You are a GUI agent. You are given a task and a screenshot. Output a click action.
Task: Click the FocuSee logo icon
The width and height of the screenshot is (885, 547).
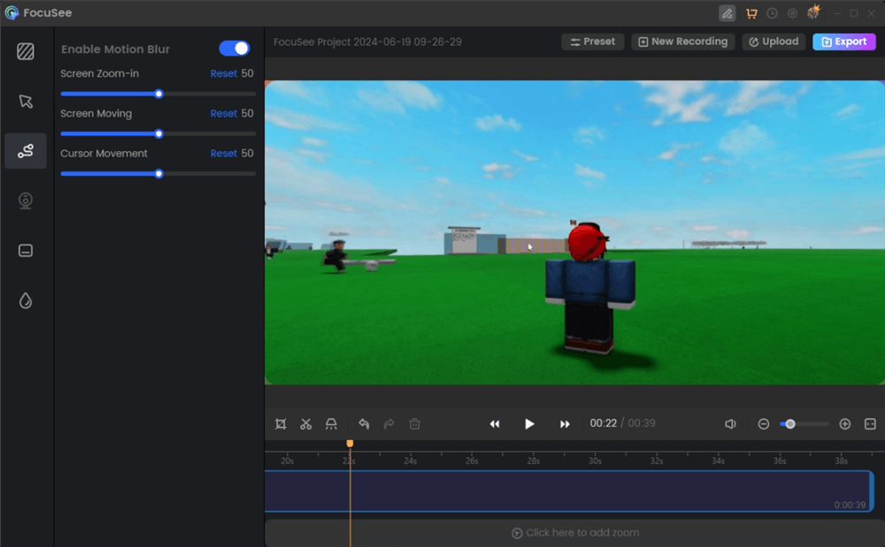tap(12, 12)
